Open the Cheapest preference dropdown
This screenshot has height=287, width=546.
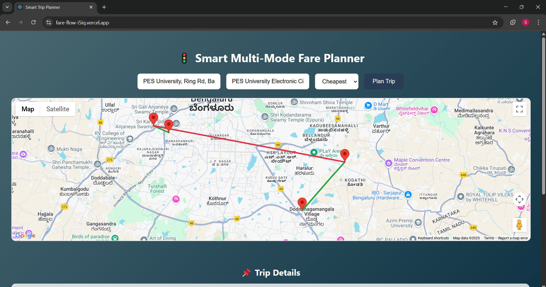tap(337, 81)
